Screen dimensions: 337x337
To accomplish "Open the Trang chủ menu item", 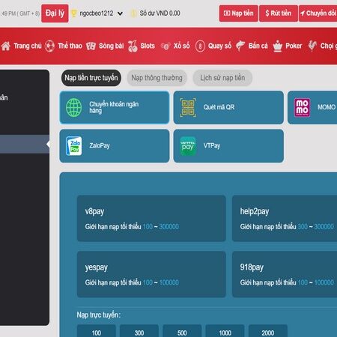I will pos(21,46).
